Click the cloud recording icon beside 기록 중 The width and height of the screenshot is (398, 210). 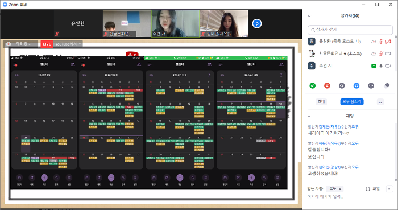click(9, 44)
